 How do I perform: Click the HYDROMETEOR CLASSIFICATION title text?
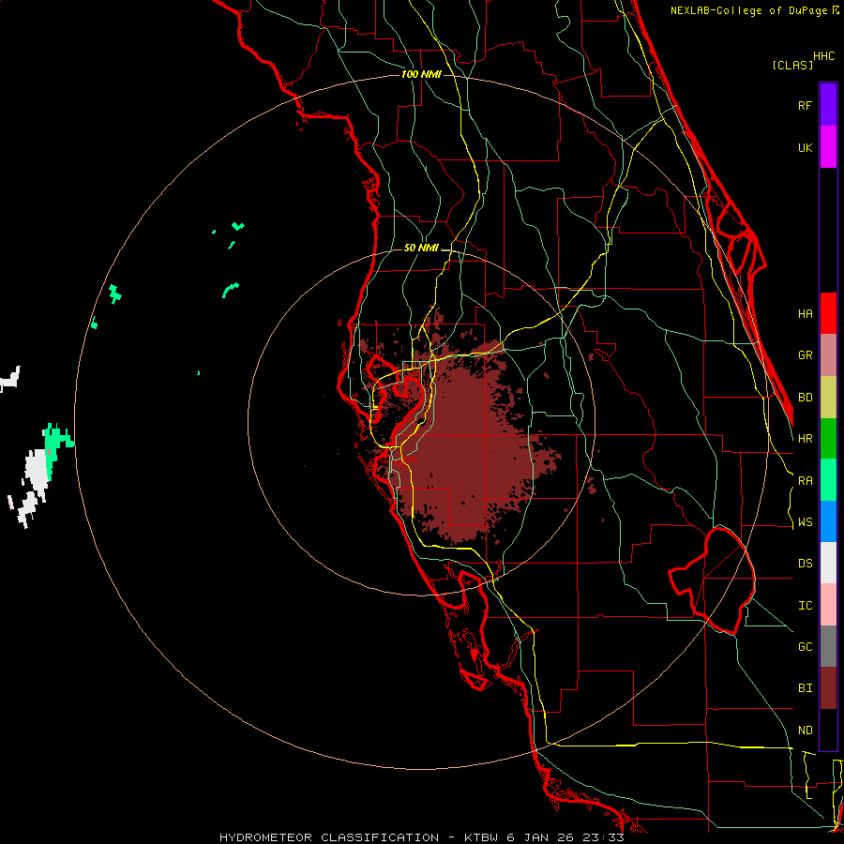coord(329,837)
